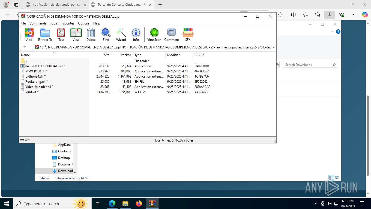Open the View tool in WinRAR
This screenshot has width=371, height=209.
coord(76,35)
